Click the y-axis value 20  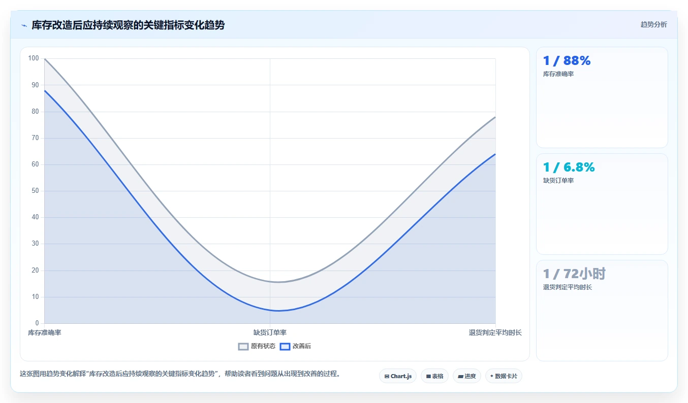35,271
